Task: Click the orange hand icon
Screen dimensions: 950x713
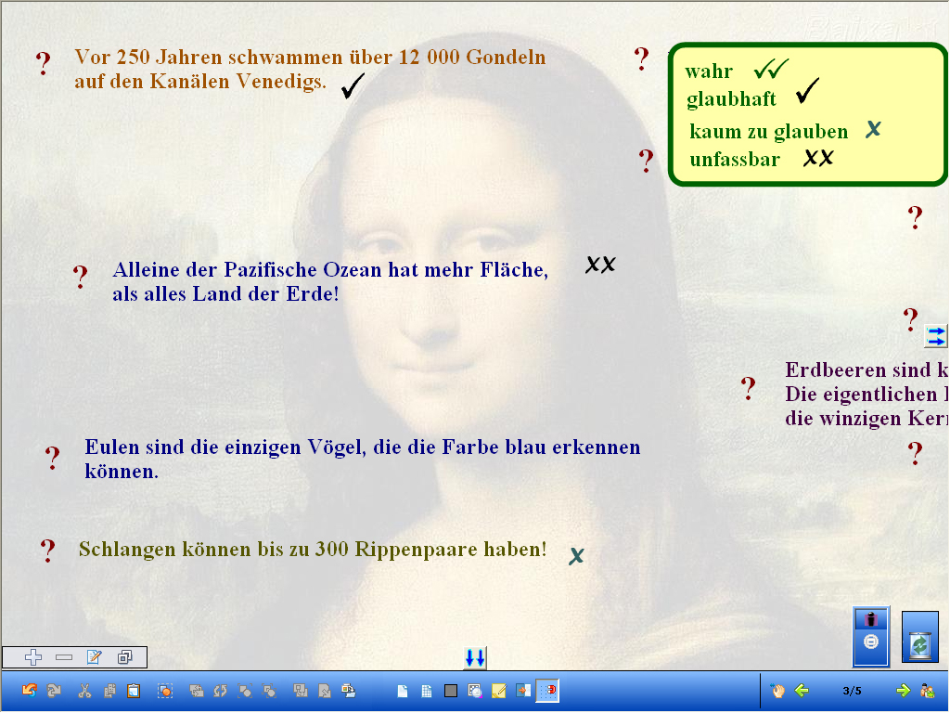Action: coord(778,690)
